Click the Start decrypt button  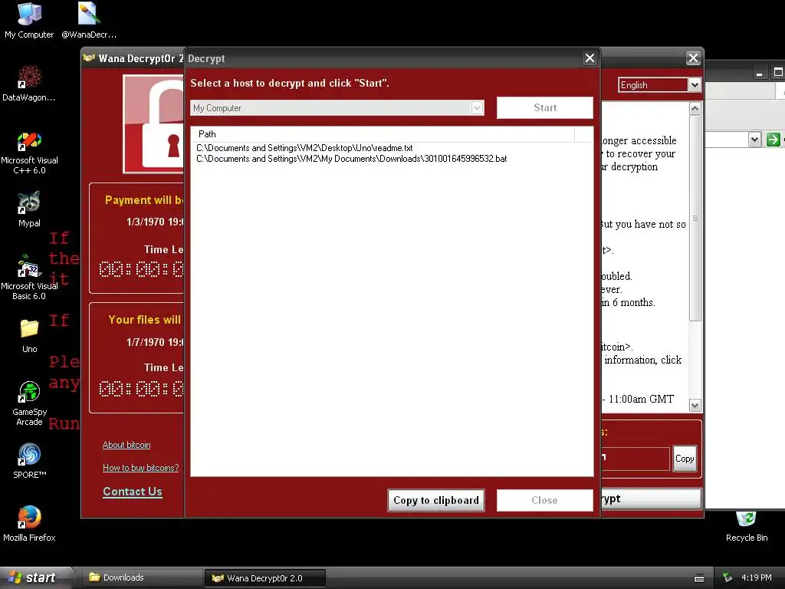545,107
